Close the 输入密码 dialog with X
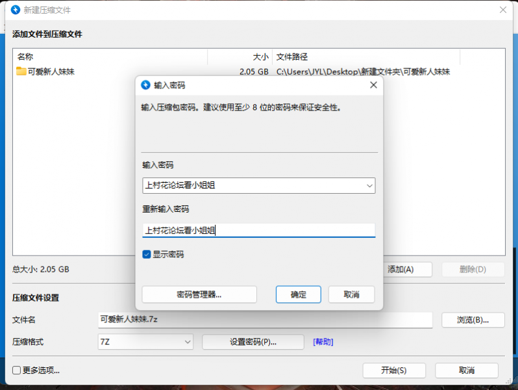The height and width of the screenshot is (390, 518). [x=373, y=85]
